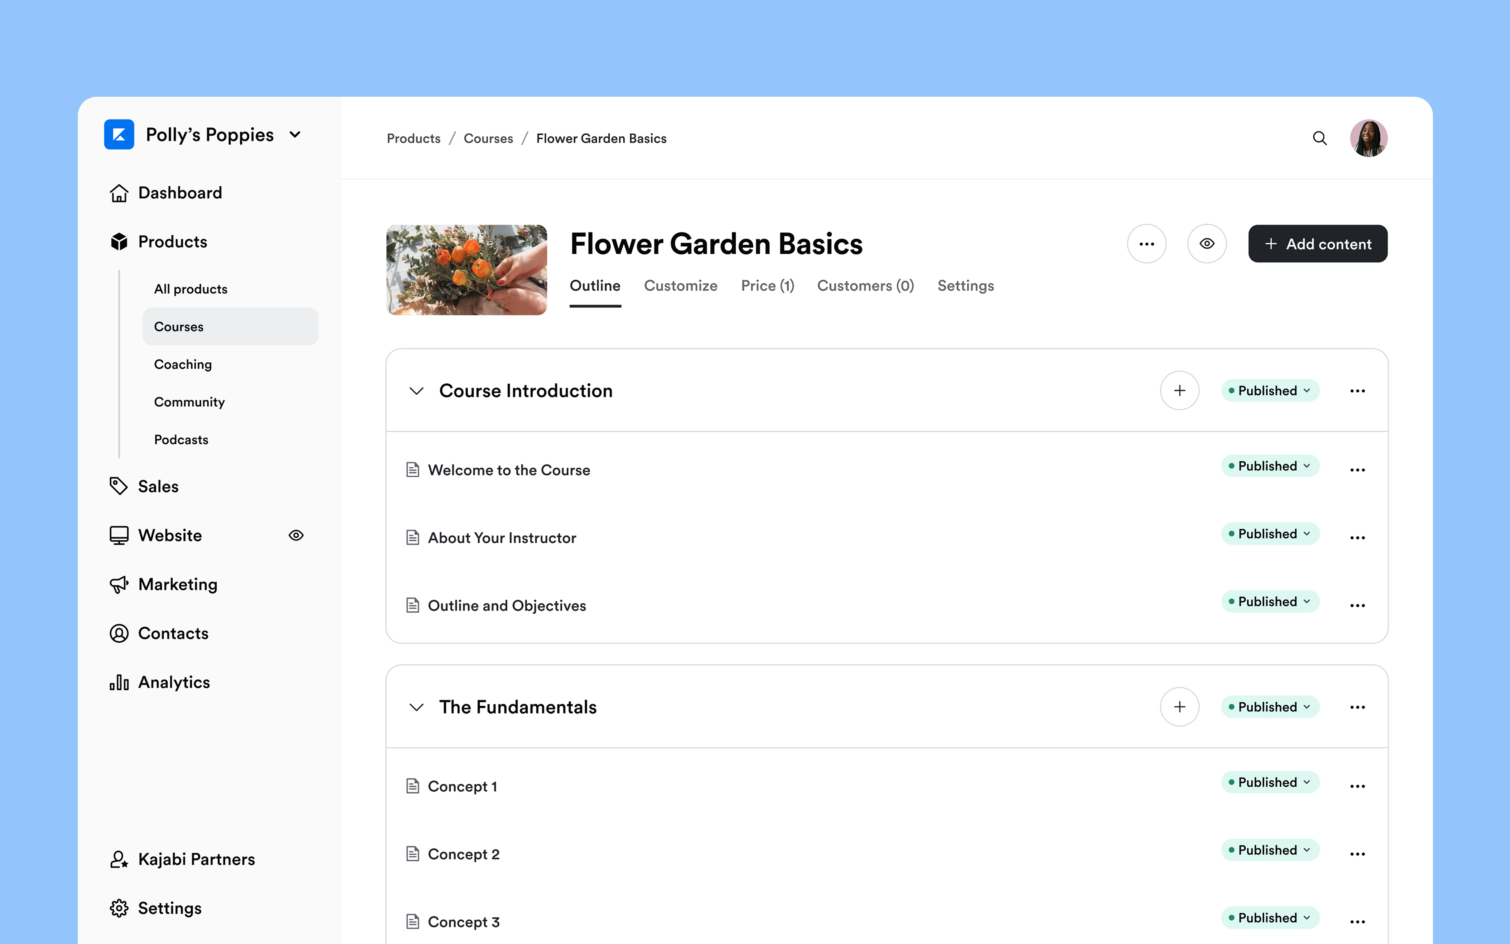Click Flower Garden Basics breadcrumb text
Viewport: 1510px width, 944px height.
(602, 138)
